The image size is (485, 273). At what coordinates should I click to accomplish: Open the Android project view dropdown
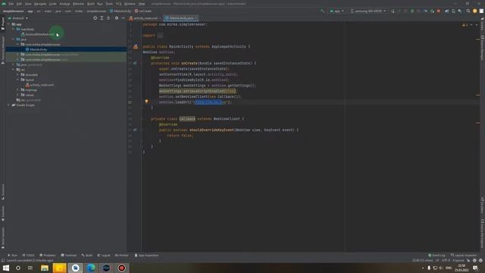18,18
